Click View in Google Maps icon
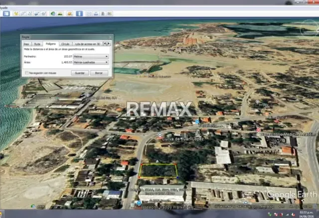 click(x=110, y=14)
